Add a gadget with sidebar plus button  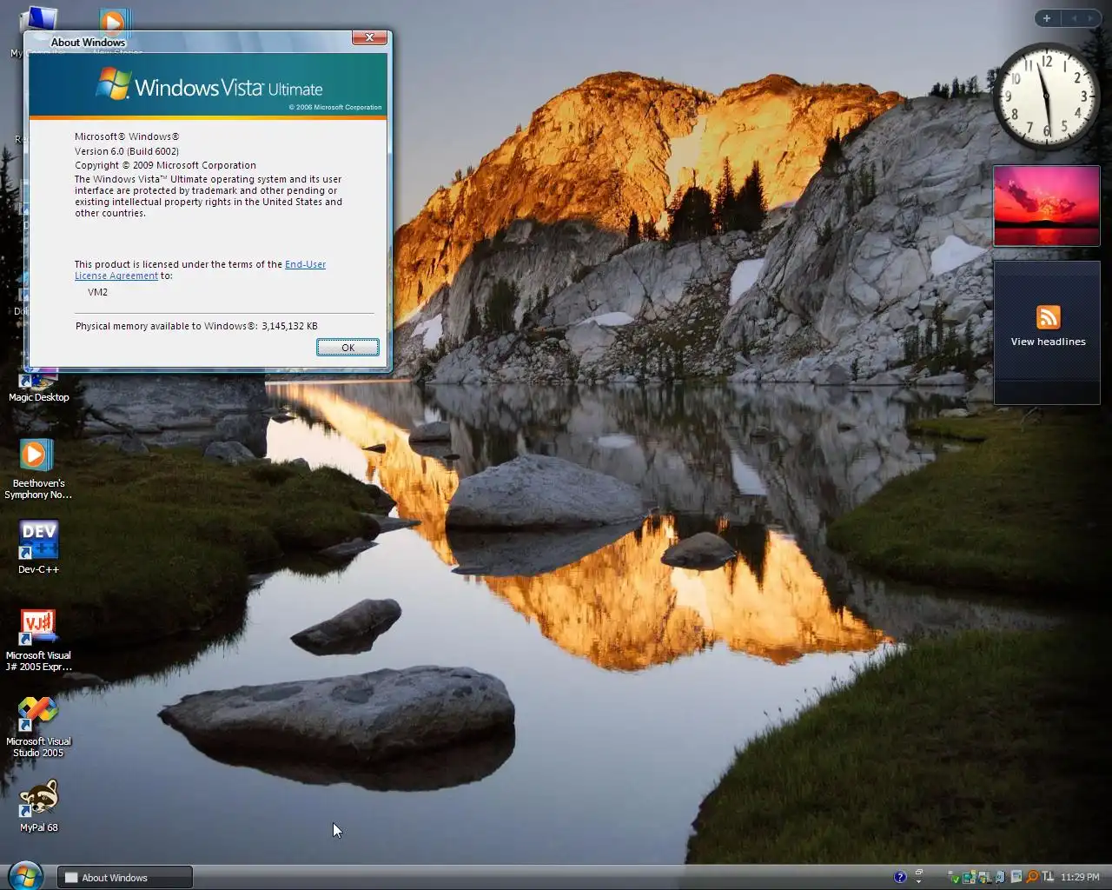pyautogui.click(x=1047, y=18)
